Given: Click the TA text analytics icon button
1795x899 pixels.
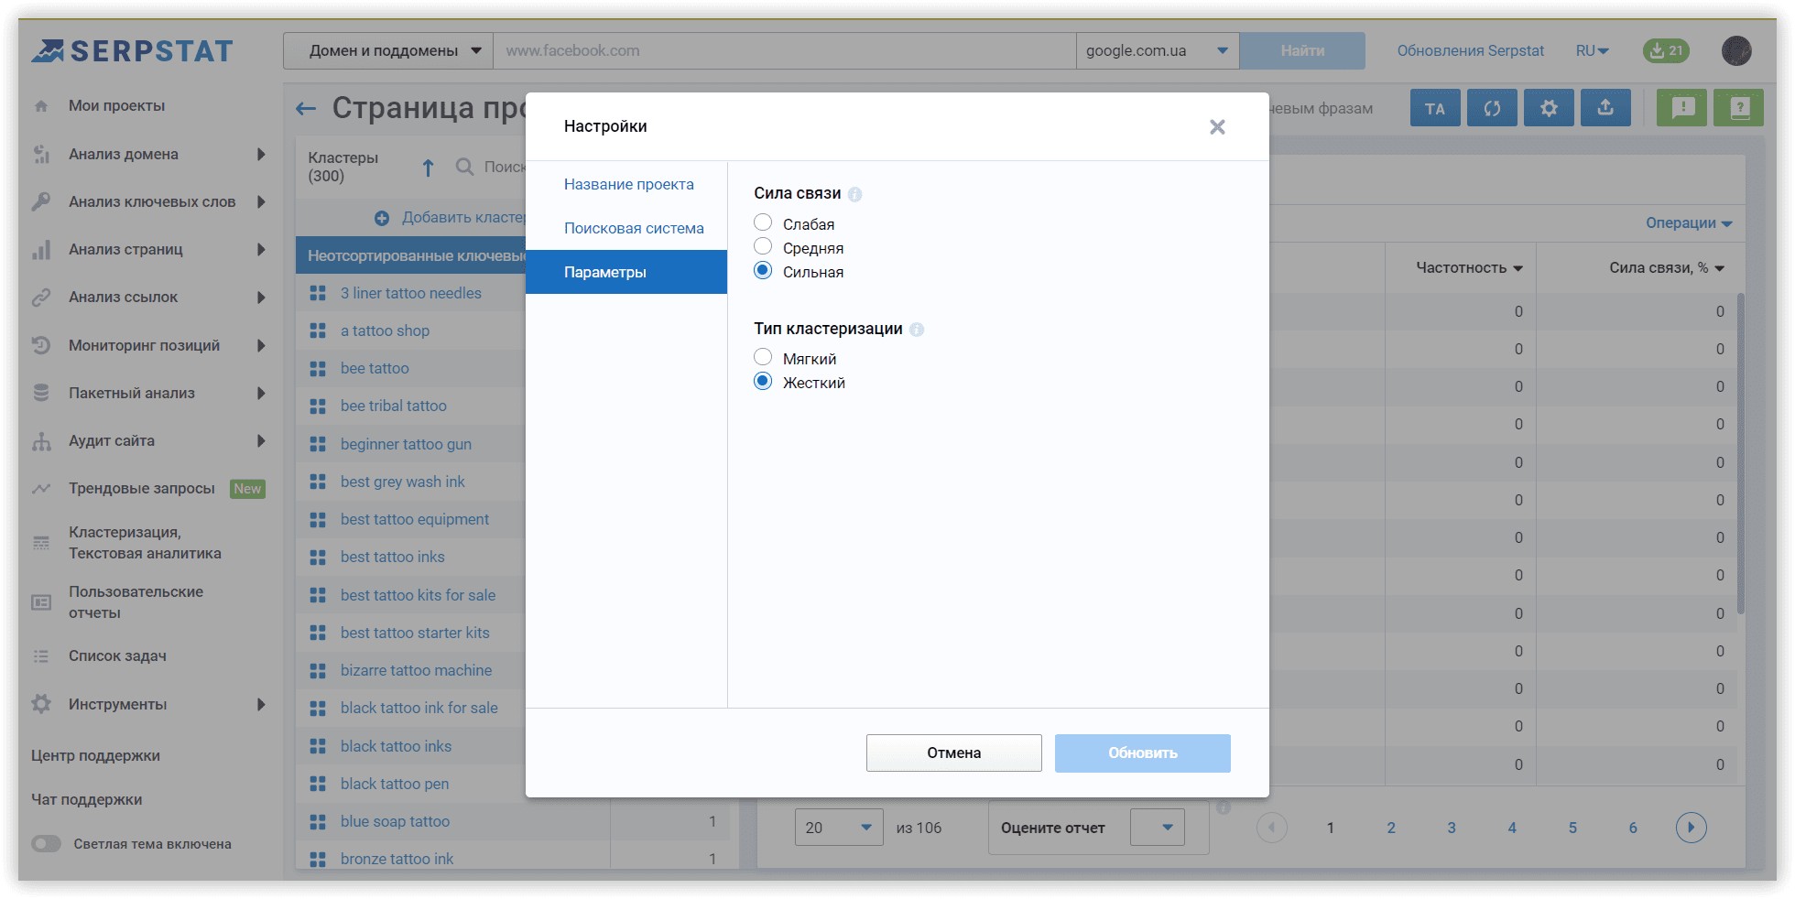Looking at the screenshot, I should tap(1435, 108).
